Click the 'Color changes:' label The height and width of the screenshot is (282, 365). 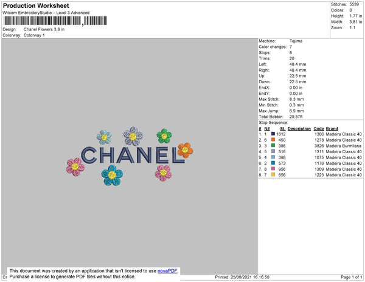tap(273, 47)
